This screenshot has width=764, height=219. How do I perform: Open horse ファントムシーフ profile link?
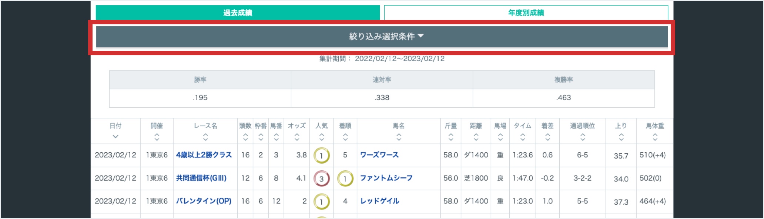tap(386, 178)
